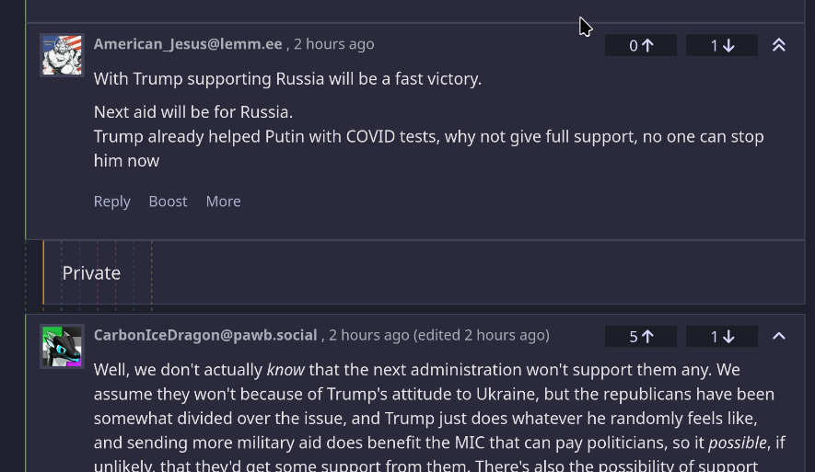Collapse CarbonIceDragon's comment with the chevron
Viewport: 815px width, 472px height.
tap(779, 337)
